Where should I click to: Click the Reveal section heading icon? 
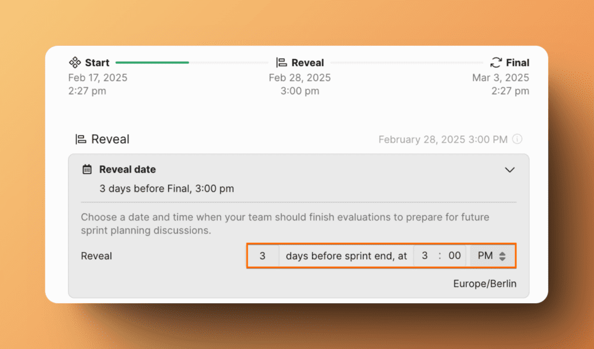[81, 139]
